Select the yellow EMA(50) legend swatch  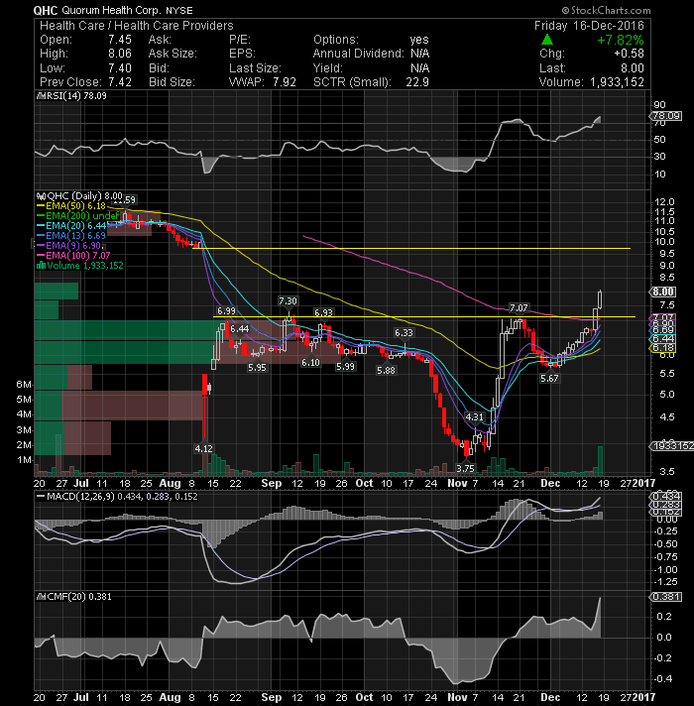tap(41, 206)
